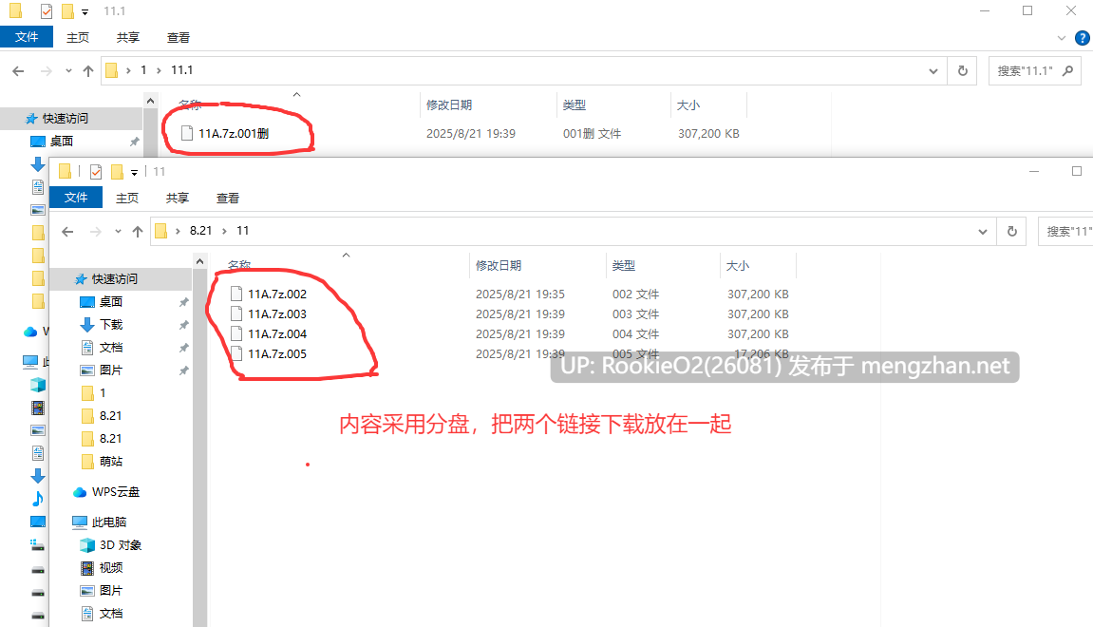The image size is (1093, 627).
Task: Expand address history in 11.1 window
Action: click(933, 71)
